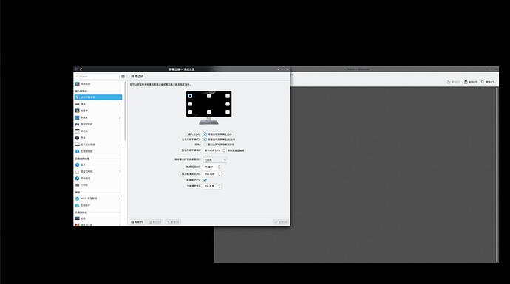The height and width of the screenshot is (284, 510).
Task: Click the hamburger menu beside the search box
Action: point(123,77)
